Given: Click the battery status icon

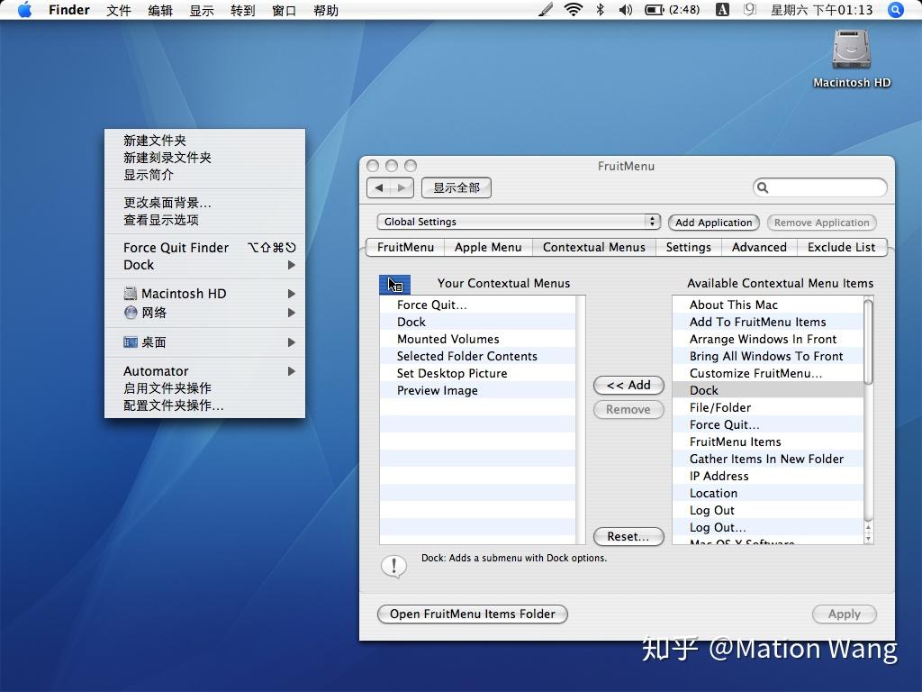Looking at the screenshot, I should click(x=654, y=9).
